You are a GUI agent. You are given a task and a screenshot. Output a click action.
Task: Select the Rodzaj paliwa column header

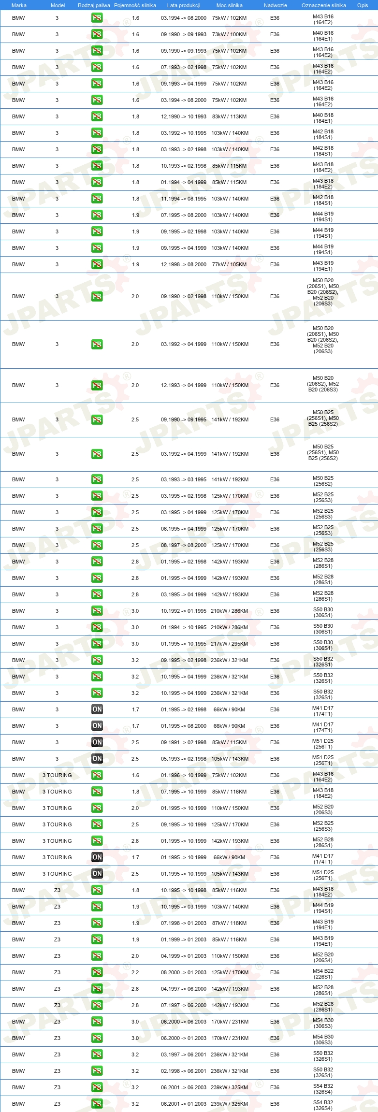click(94, 5)
